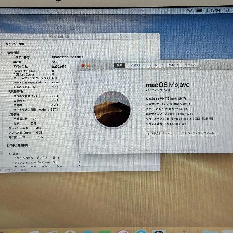
Task: Click the ハードウェアのリビジョン label
Action: pyautogui.click(x=30, y=82)
